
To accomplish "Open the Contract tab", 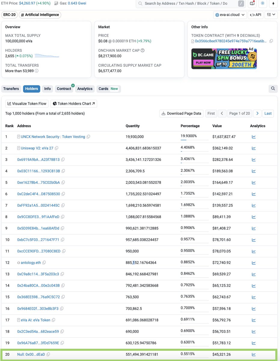I will tap(64, 89).
